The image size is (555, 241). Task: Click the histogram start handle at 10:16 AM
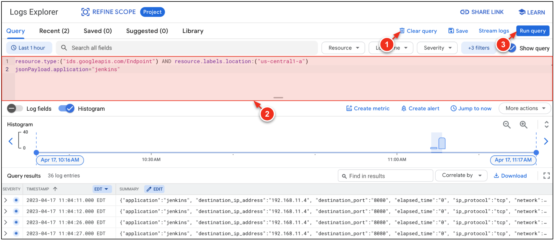pyautogui.click(x=36, y=153)
